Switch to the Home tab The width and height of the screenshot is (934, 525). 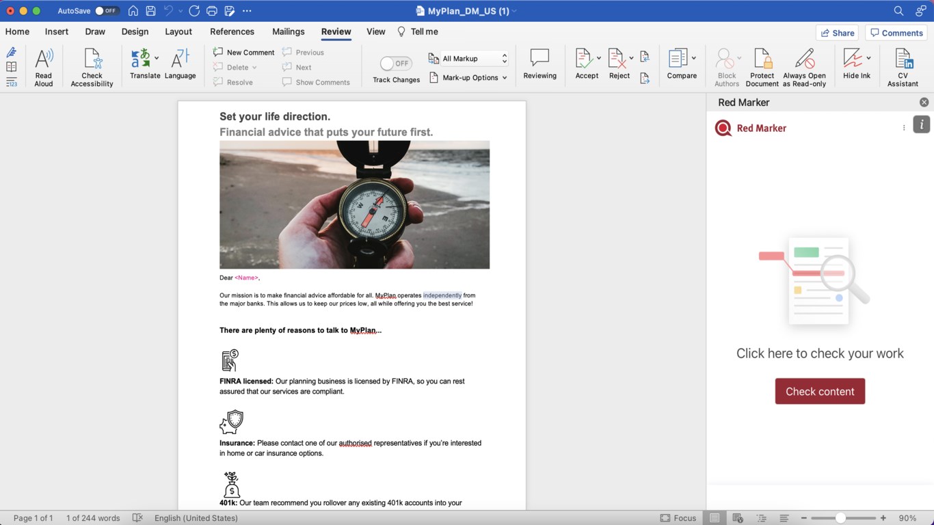(x=17, y=31)
